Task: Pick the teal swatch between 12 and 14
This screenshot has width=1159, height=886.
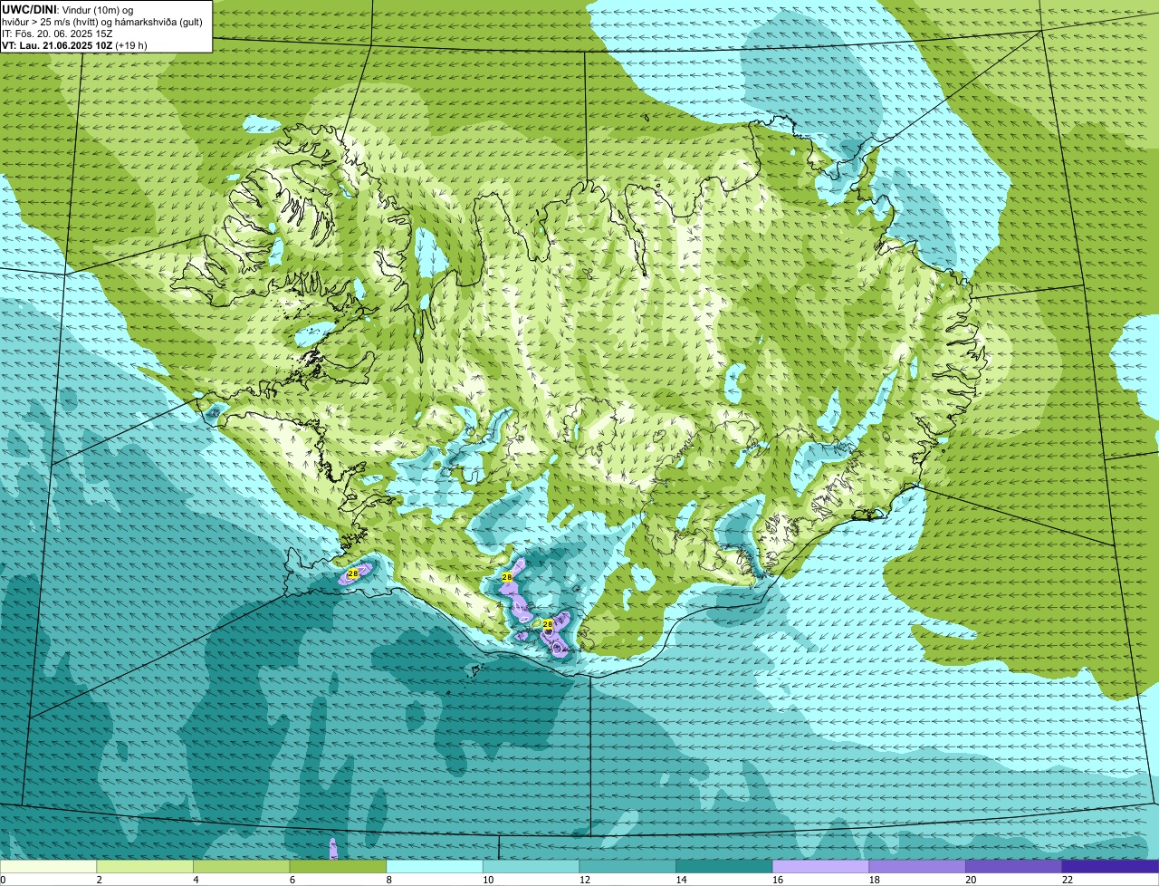Action: click(627, 866)
